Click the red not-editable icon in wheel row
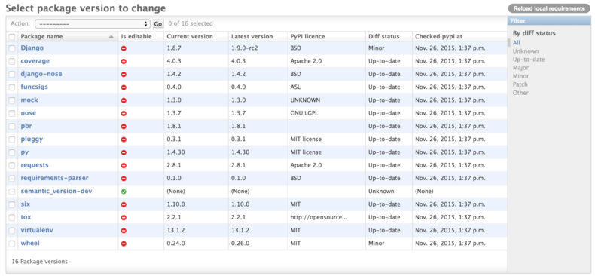This screenshot has width=595, height=276. [124, 244]
